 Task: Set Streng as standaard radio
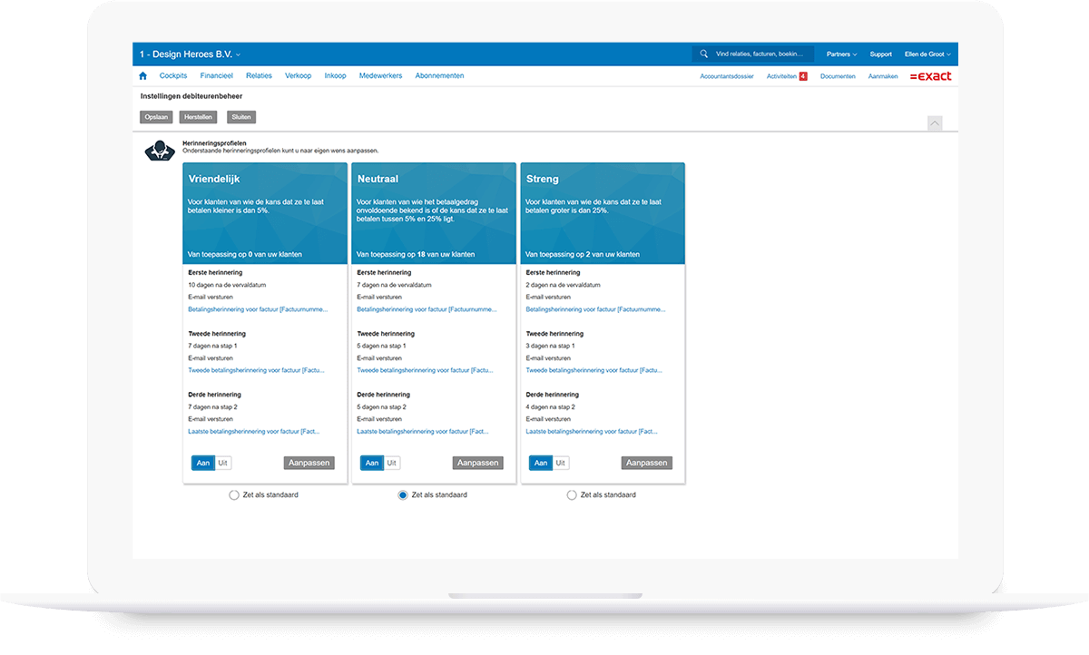(x=572, y=495)
